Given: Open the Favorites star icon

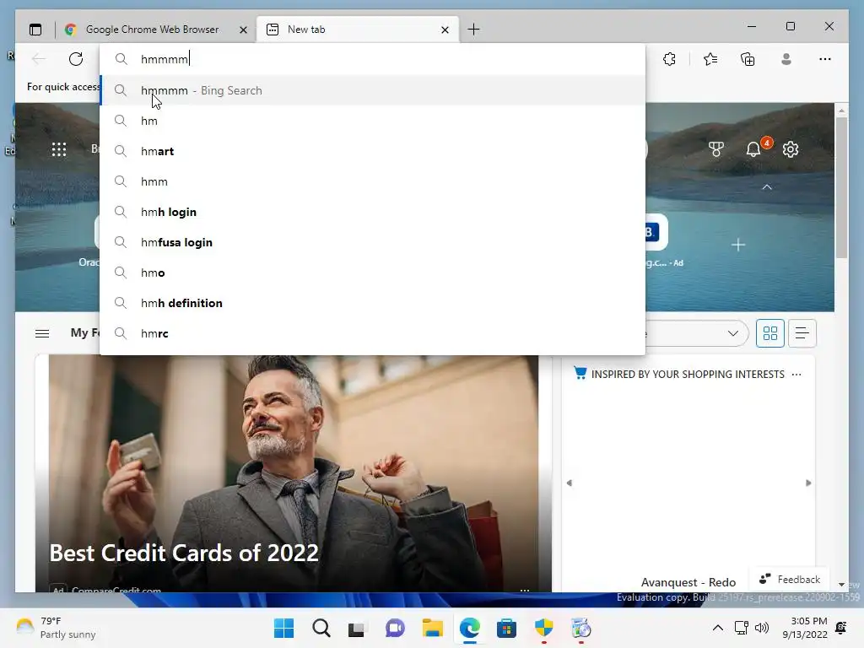Looking at the screenshot, I should pyautogui.click(x=710, y=59).
